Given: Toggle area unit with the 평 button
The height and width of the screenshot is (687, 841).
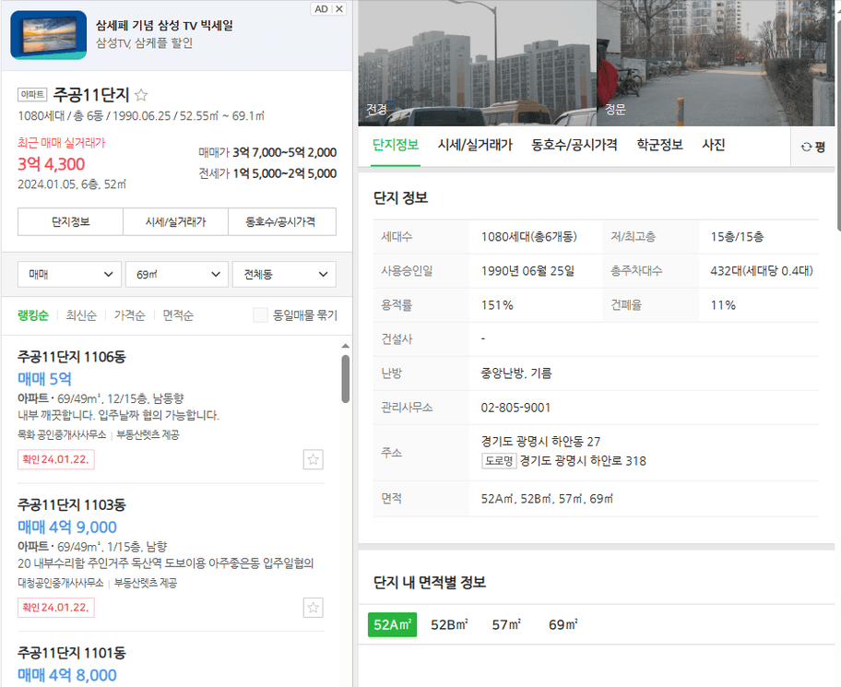Looking at the screenshot, I should [x=813, y=147].
